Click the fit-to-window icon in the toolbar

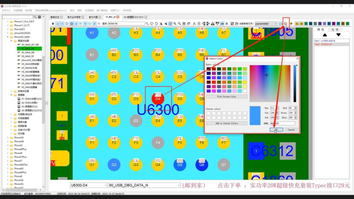[184, 23]
